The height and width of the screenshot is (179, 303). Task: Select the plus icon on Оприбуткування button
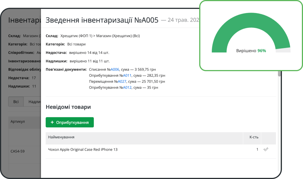pos(53,122)
